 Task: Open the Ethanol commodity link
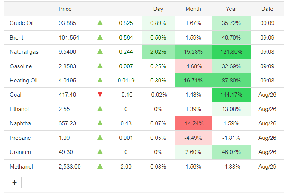19,109
